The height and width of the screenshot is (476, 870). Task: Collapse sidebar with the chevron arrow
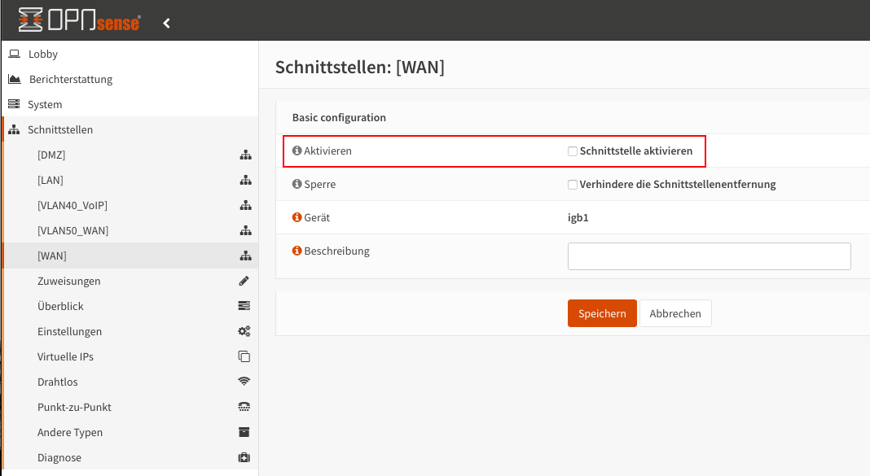(166, 23)
